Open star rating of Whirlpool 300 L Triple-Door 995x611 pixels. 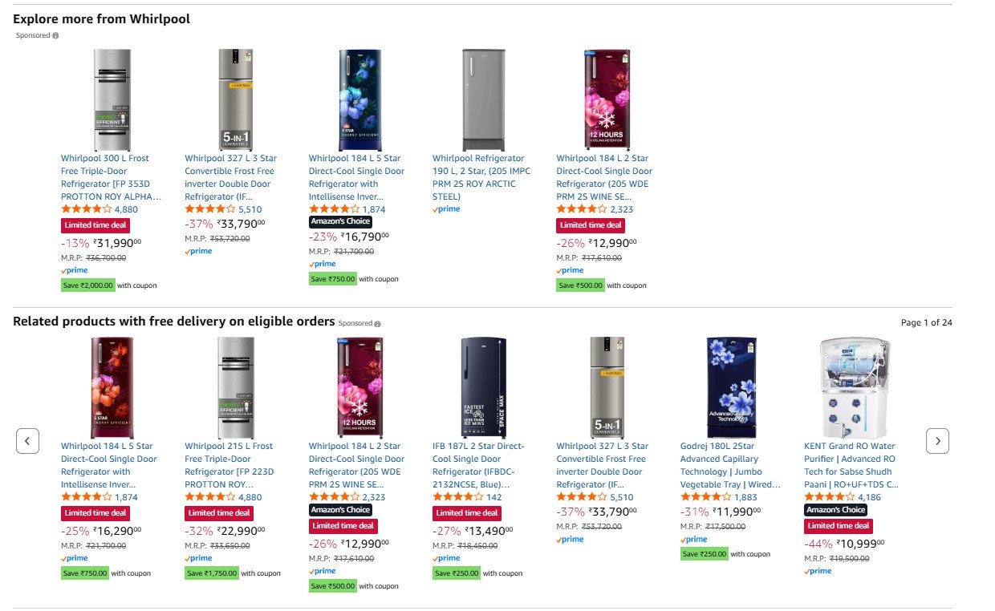pos(86,209)
